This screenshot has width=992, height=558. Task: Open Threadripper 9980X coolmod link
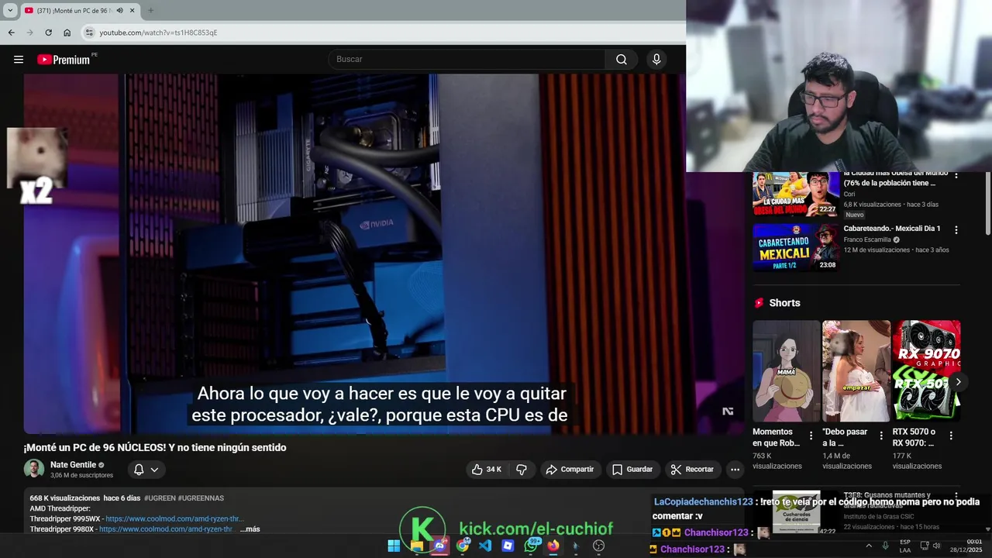tap(166, 529)
